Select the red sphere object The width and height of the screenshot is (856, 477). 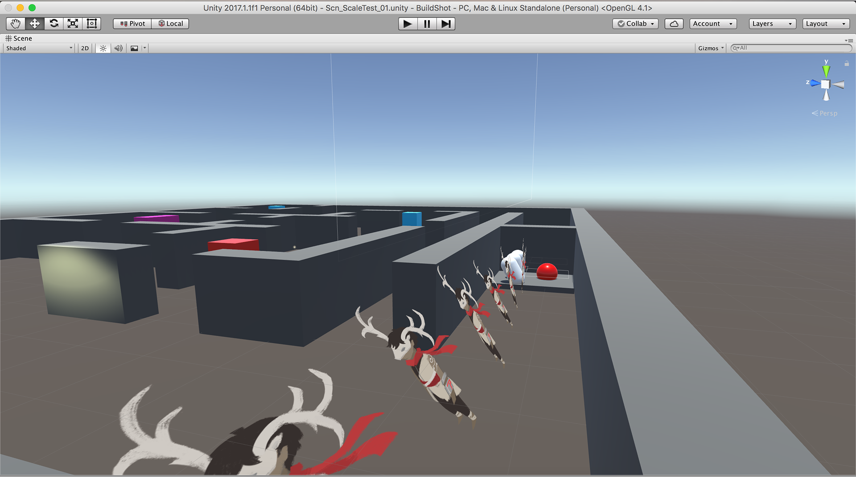(x=547, y=271)
